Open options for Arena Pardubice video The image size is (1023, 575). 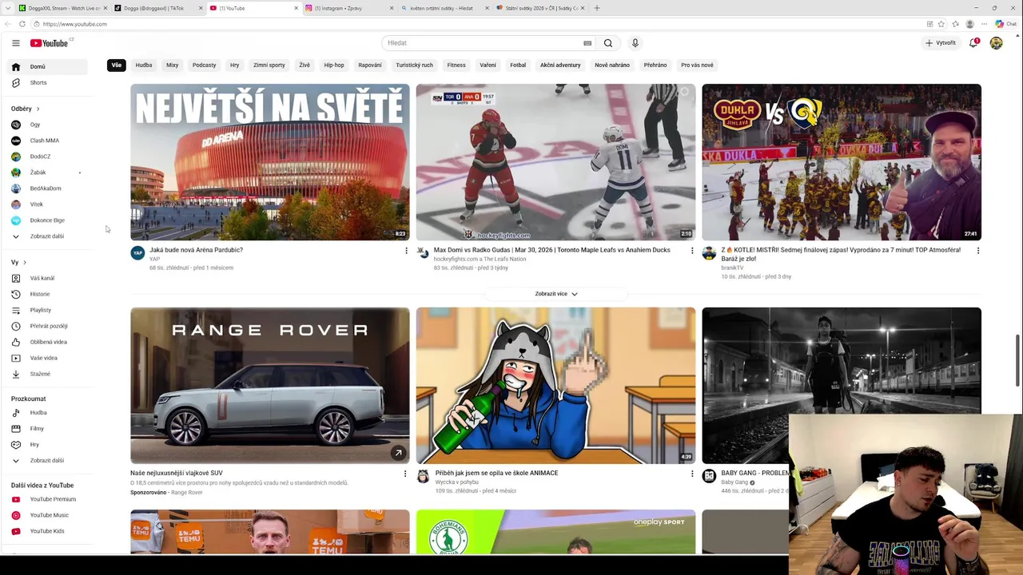pyautogui.click(x=406, y=251)
